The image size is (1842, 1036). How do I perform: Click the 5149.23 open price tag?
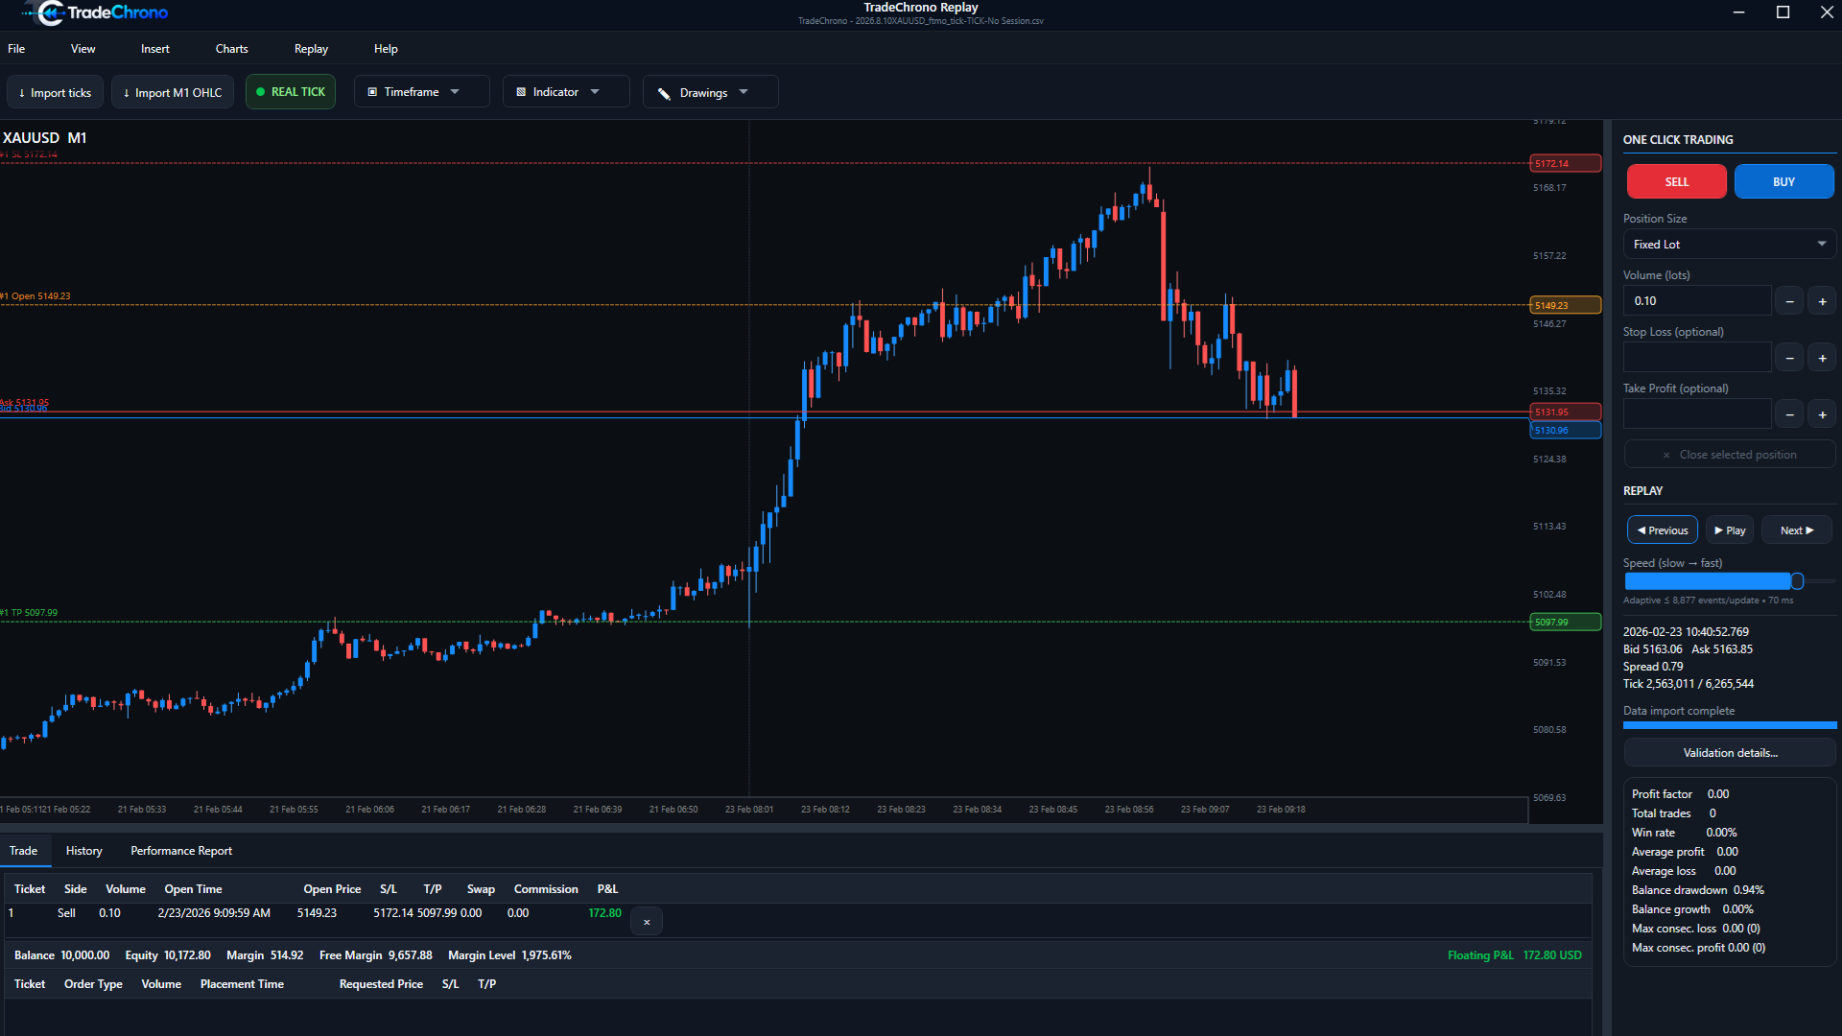[x=1565, y=305]
